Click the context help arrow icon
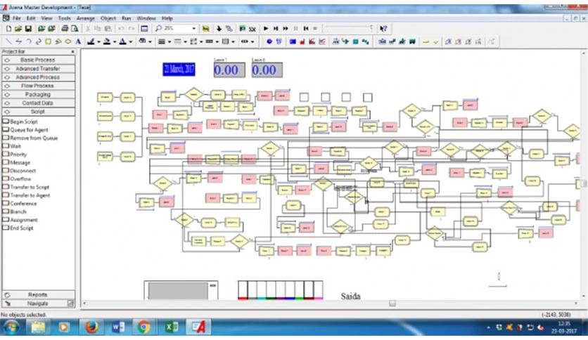The height and width of the screenshot is (340, 588). pyautogui.click(x=383, y=29)
